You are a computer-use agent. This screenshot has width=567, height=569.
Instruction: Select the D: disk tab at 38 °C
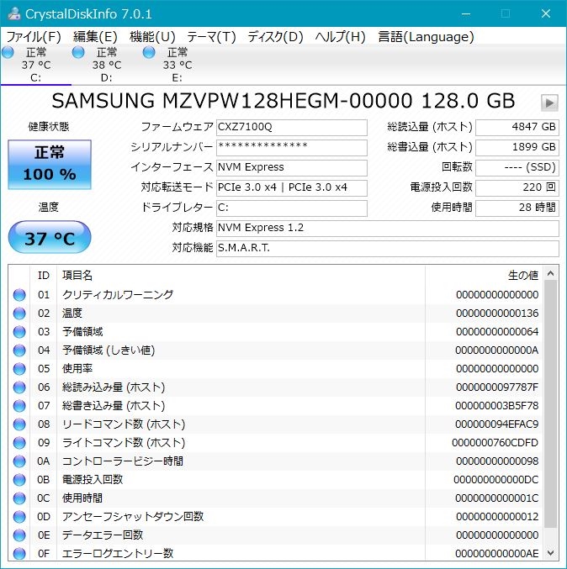click(107, 65)
